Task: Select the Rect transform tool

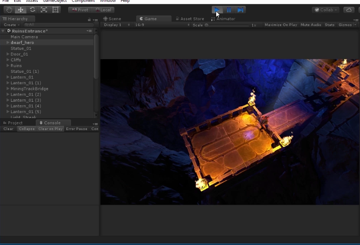Action: (x=55, y=10)
